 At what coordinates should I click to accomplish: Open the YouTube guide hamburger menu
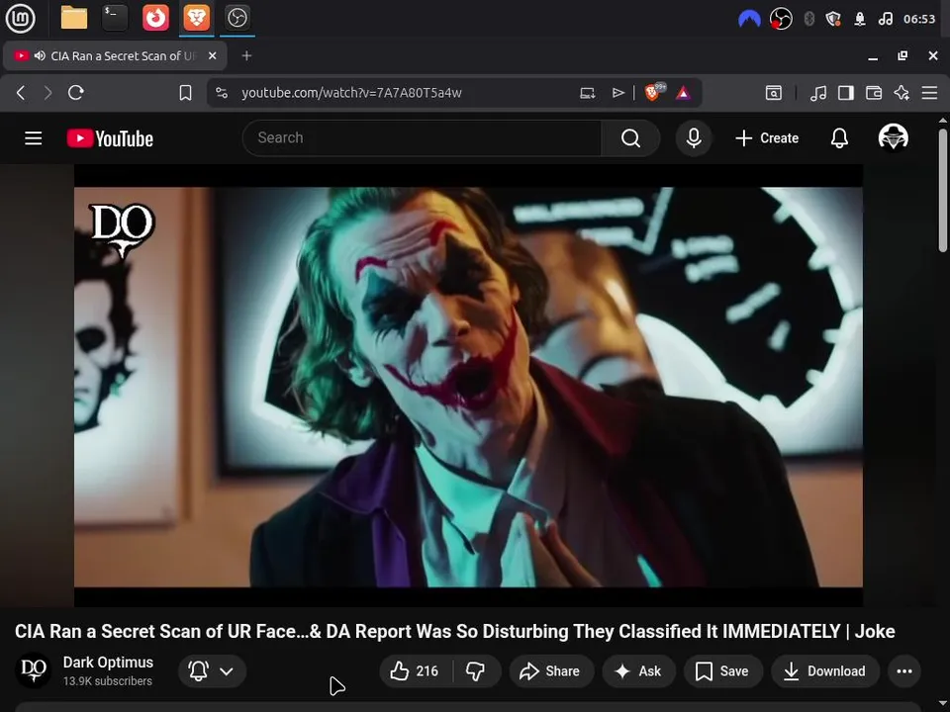pyautogui.click(x=34, y=138)
